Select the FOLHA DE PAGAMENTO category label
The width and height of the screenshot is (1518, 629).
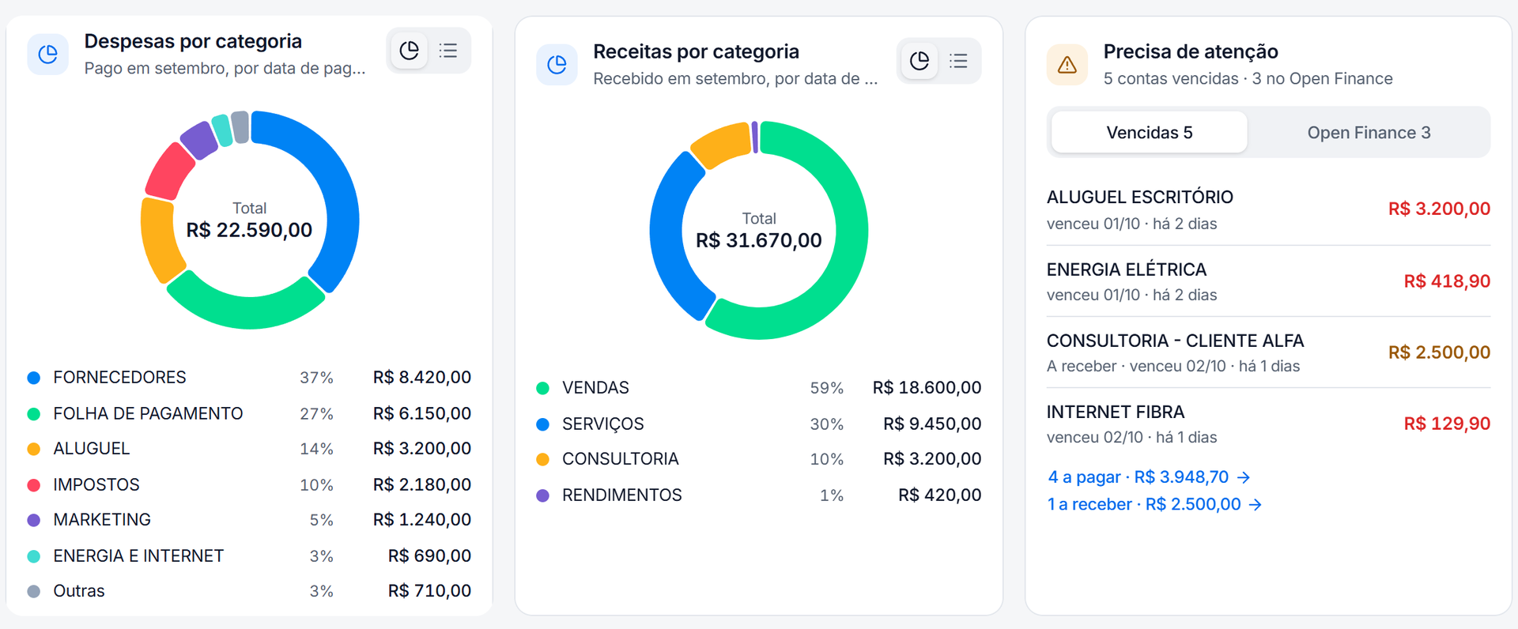pyautogui.click(x=148, y=413)
